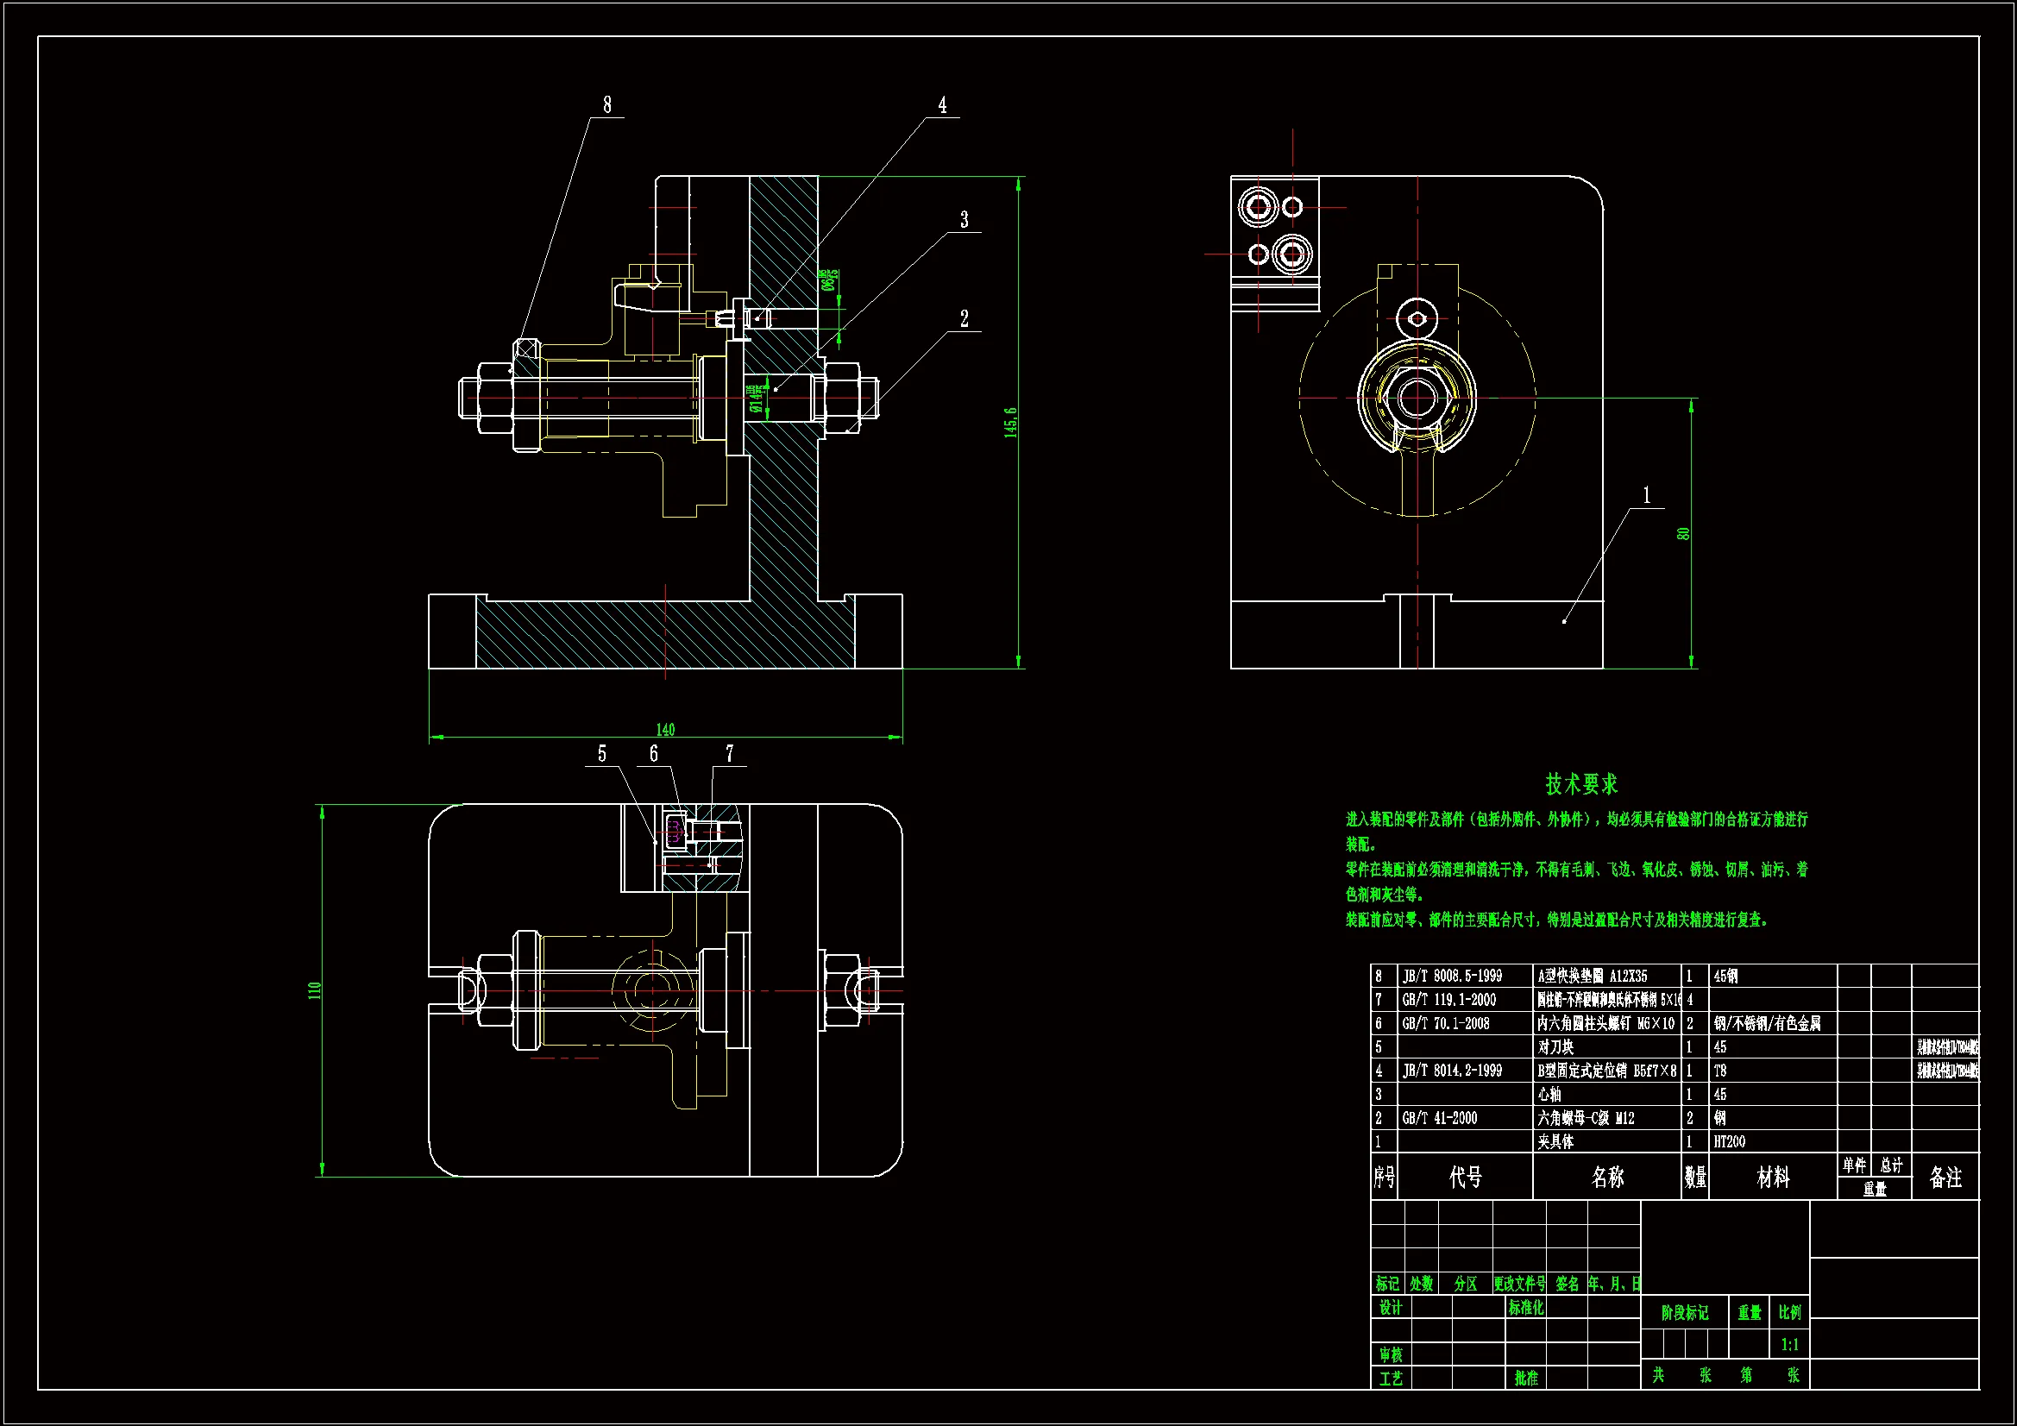This screenshot has height=1426, width=2017.
Task: Click the JB/T 8008.5-1999 code cell
Action: point(1452,976)
